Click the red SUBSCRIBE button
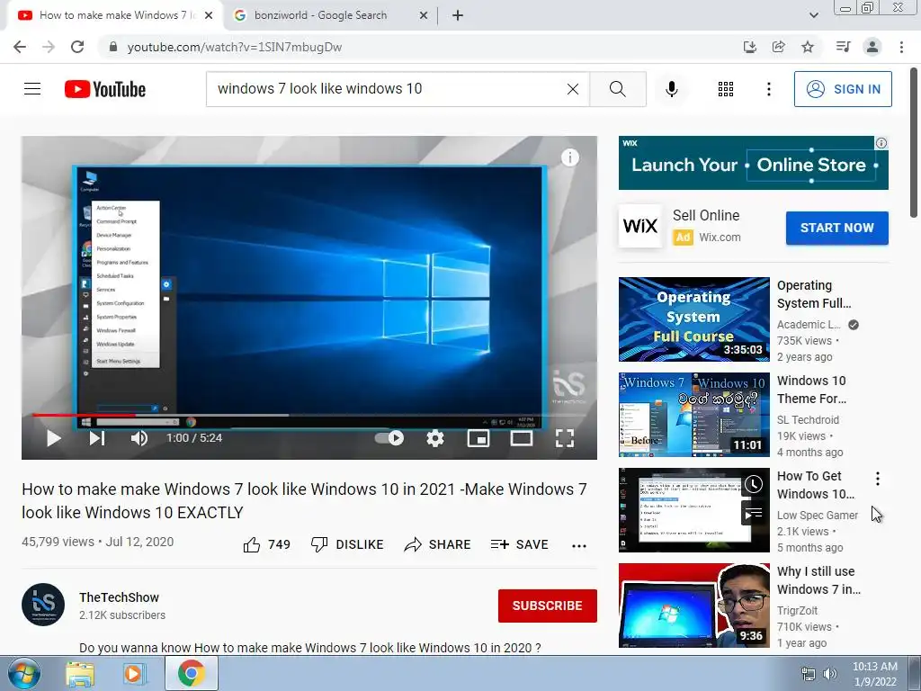This screenshot has height=691, width=921. click(x=548, y=606)
